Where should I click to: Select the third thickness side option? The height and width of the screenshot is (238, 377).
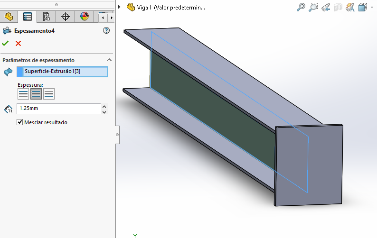49,94
